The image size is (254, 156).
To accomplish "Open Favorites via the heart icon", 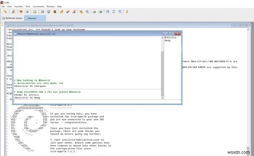I will [21, 11].
